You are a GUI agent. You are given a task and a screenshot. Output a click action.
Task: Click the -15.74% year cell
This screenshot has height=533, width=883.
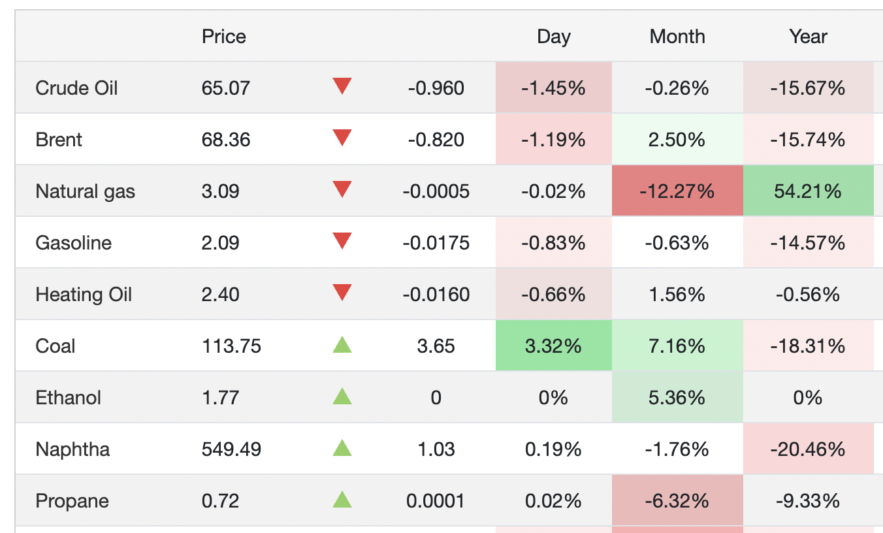pos(808,139)
